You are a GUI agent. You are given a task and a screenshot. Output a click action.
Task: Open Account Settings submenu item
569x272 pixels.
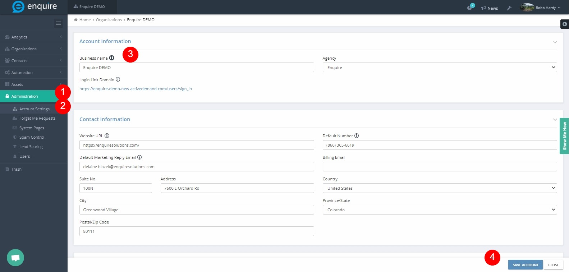tap(34, 109)
